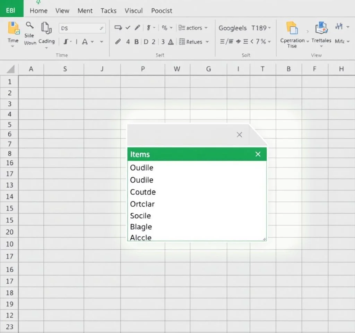Close the Items list panel

pyautogui.click(x=258, y=154)
